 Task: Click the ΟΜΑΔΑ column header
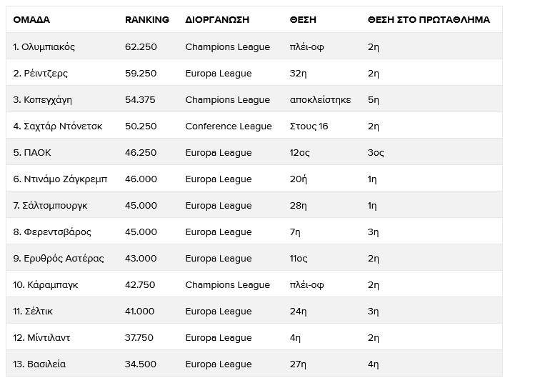point(32,20)
